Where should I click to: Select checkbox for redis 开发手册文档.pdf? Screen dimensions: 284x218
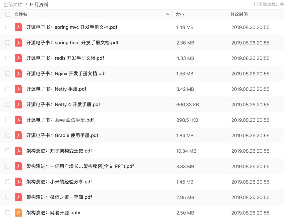[8, 58]
